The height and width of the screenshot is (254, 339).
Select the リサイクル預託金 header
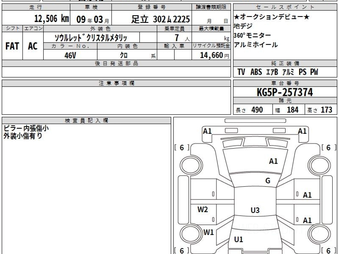(211, 46)
